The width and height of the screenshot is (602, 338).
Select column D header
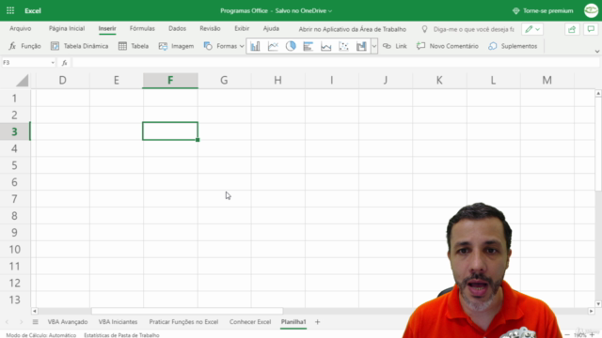[x=63, y=80]
